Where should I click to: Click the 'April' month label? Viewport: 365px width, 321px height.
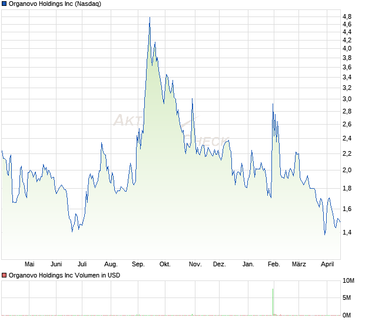327,264
